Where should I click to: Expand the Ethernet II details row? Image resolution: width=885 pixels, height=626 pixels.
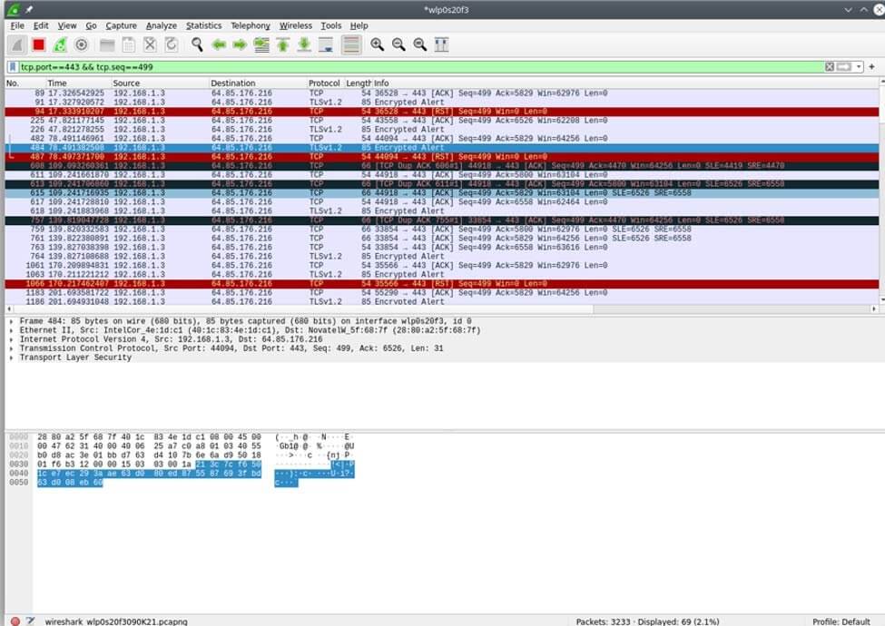11,330
